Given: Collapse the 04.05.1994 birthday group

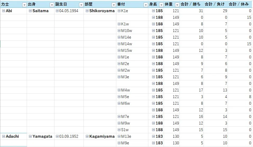Looking at the screenshot, I should (x=57, y=11).
